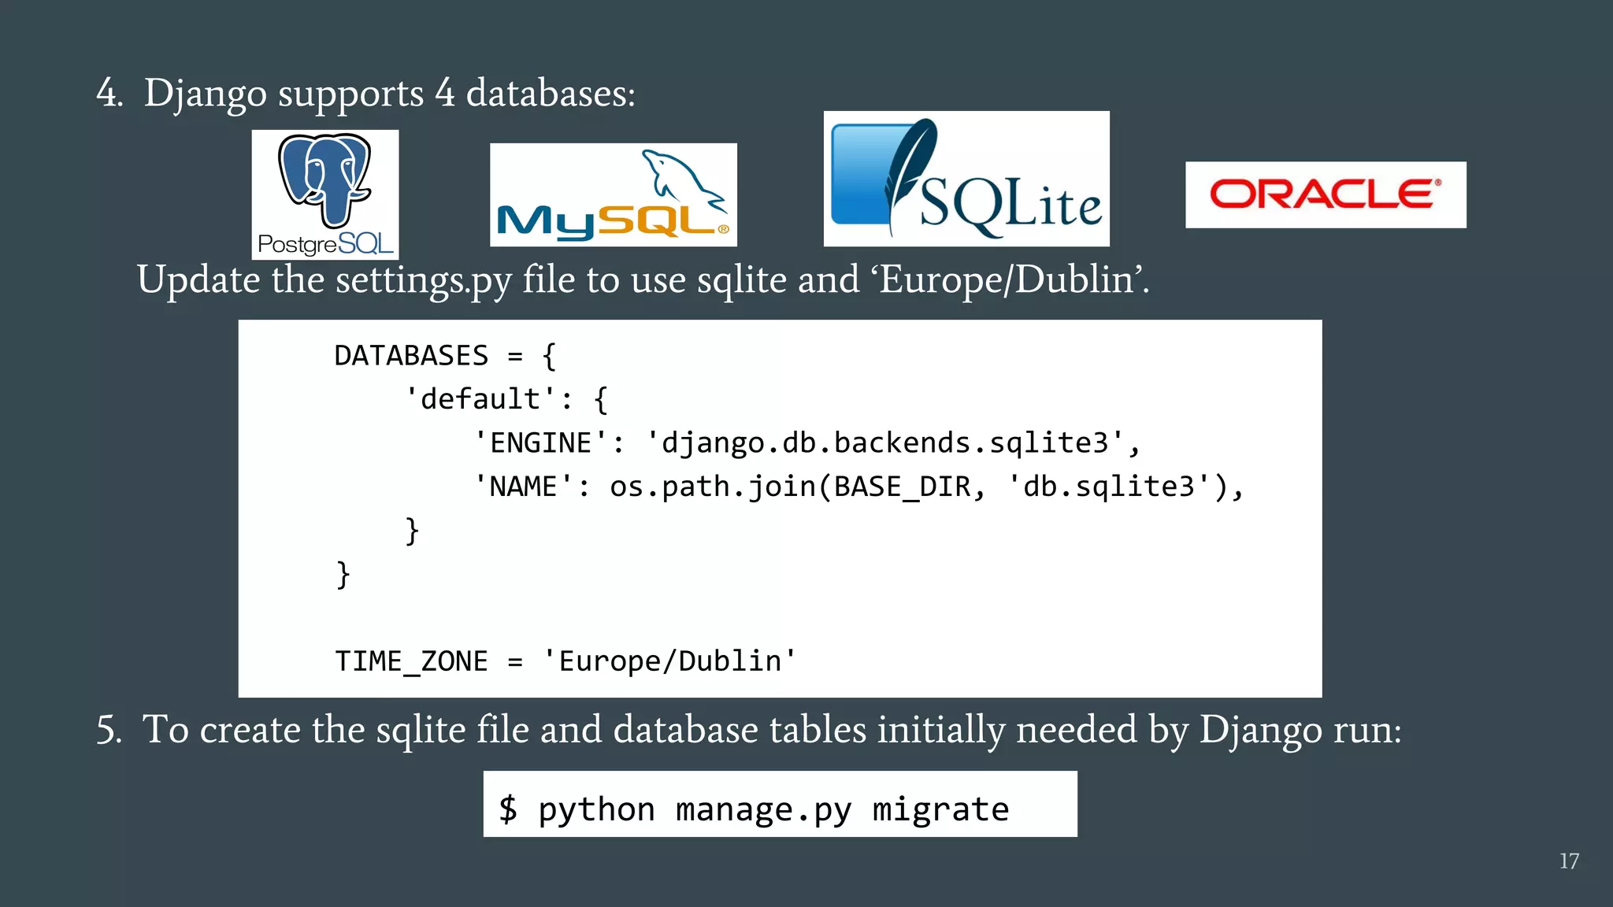This screenshot has height=907, width=1613.
Task: Click the python manage.py migrate command
Action: (x=773, y=809)
